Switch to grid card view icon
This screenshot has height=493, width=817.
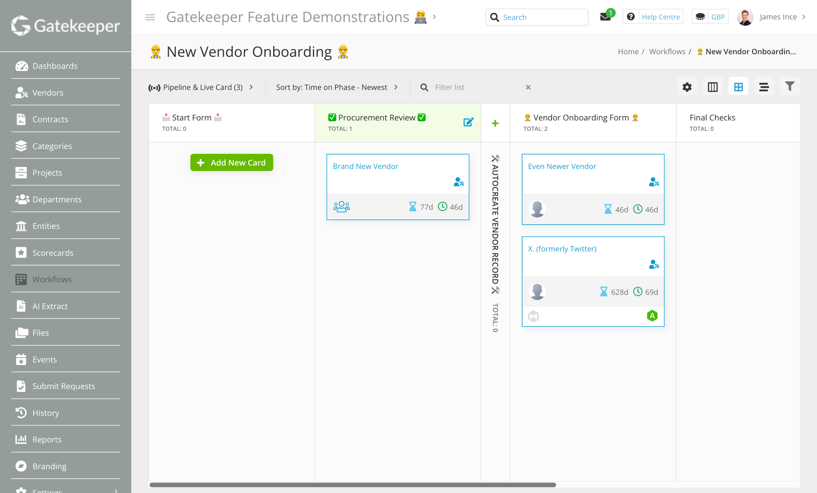click(x=738, y=87)
